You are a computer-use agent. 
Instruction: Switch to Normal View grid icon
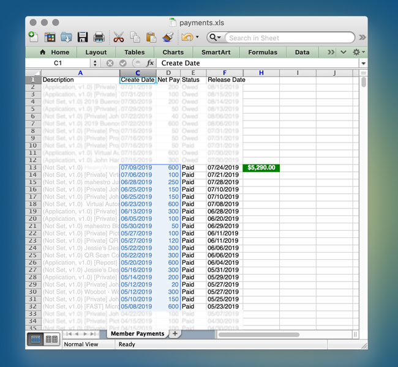tap(36, 339)
